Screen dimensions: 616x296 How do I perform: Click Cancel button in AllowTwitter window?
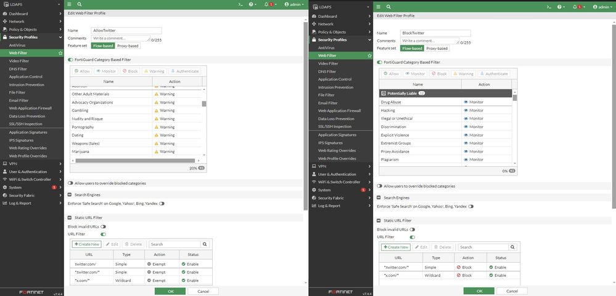[203, 291]
